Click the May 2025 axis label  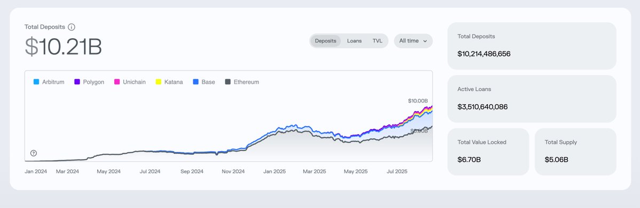[355, 171]
